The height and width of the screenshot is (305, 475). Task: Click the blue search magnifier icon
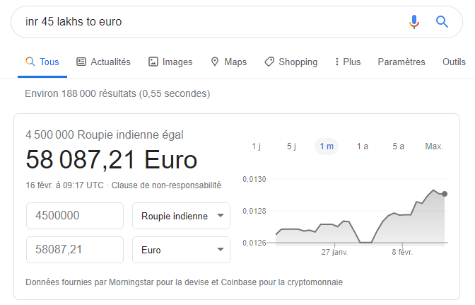[442, 22]
